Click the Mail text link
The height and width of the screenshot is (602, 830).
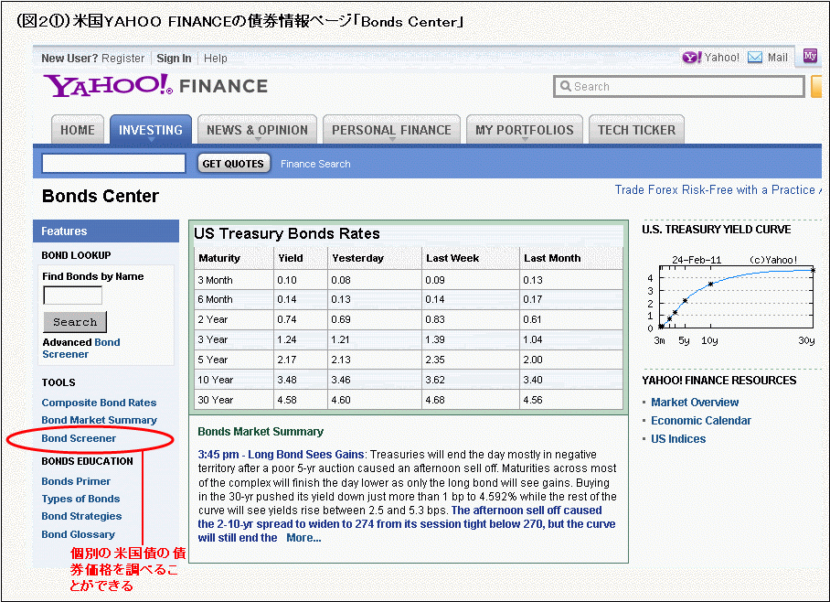click(x=778, y=58)
